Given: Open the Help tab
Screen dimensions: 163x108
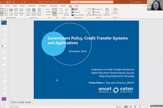Looking at the screenshot, I should pyautogui.click(x=77, y=6).
